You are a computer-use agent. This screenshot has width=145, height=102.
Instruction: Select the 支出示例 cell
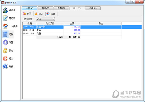[x=50, y=27]
